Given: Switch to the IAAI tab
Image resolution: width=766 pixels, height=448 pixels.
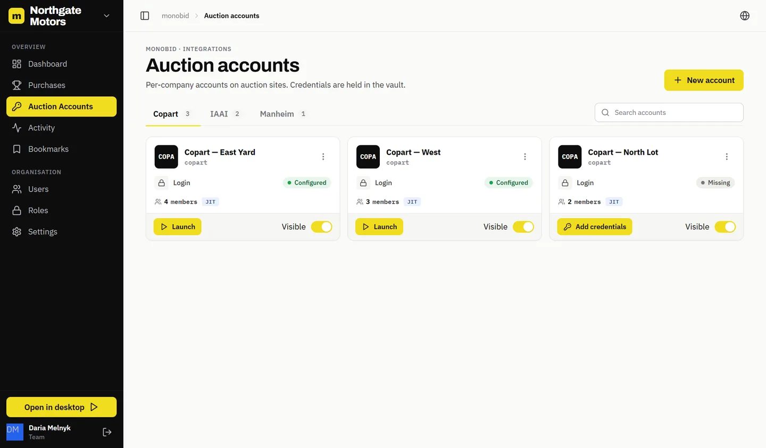Looking at the screenshot, I should pyautogui.click(x=225, y=114).
